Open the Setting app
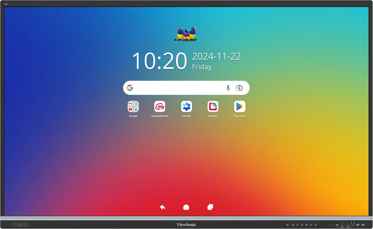 (x=186, y=106)
